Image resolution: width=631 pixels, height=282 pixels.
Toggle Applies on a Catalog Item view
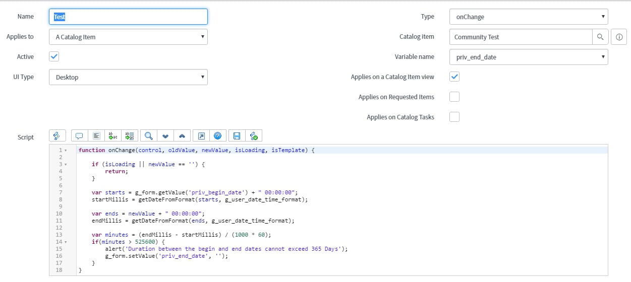pos(454,77)
